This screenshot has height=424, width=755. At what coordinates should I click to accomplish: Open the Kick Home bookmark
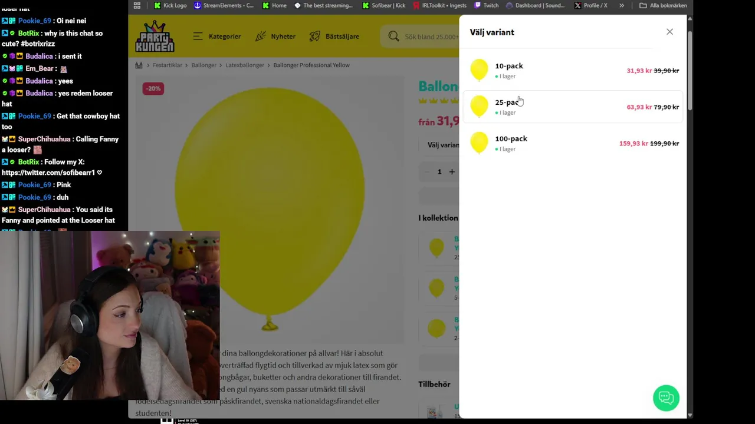[275, 5]
